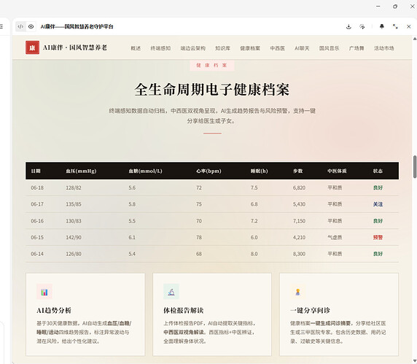Click sleep value 8.0
This screenshot has height=364, width=417.
[x=254, y=254]
